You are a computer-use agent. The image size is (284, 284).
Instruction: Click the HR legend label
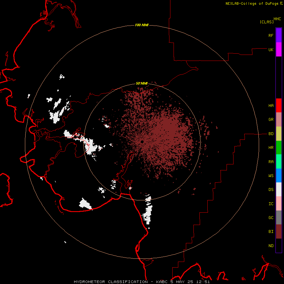[271, 148]
